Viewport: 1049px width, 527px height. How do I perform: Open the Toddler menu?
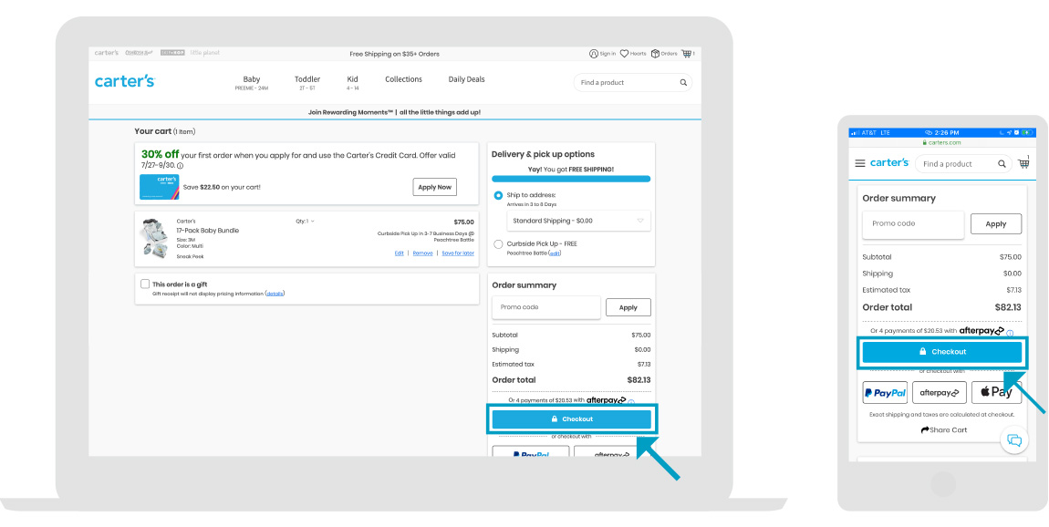(307, 83)
